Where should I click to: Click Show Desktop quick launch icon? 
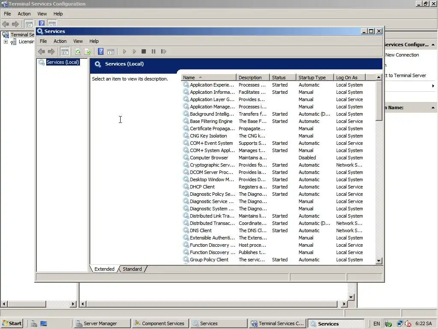(44, 324)
